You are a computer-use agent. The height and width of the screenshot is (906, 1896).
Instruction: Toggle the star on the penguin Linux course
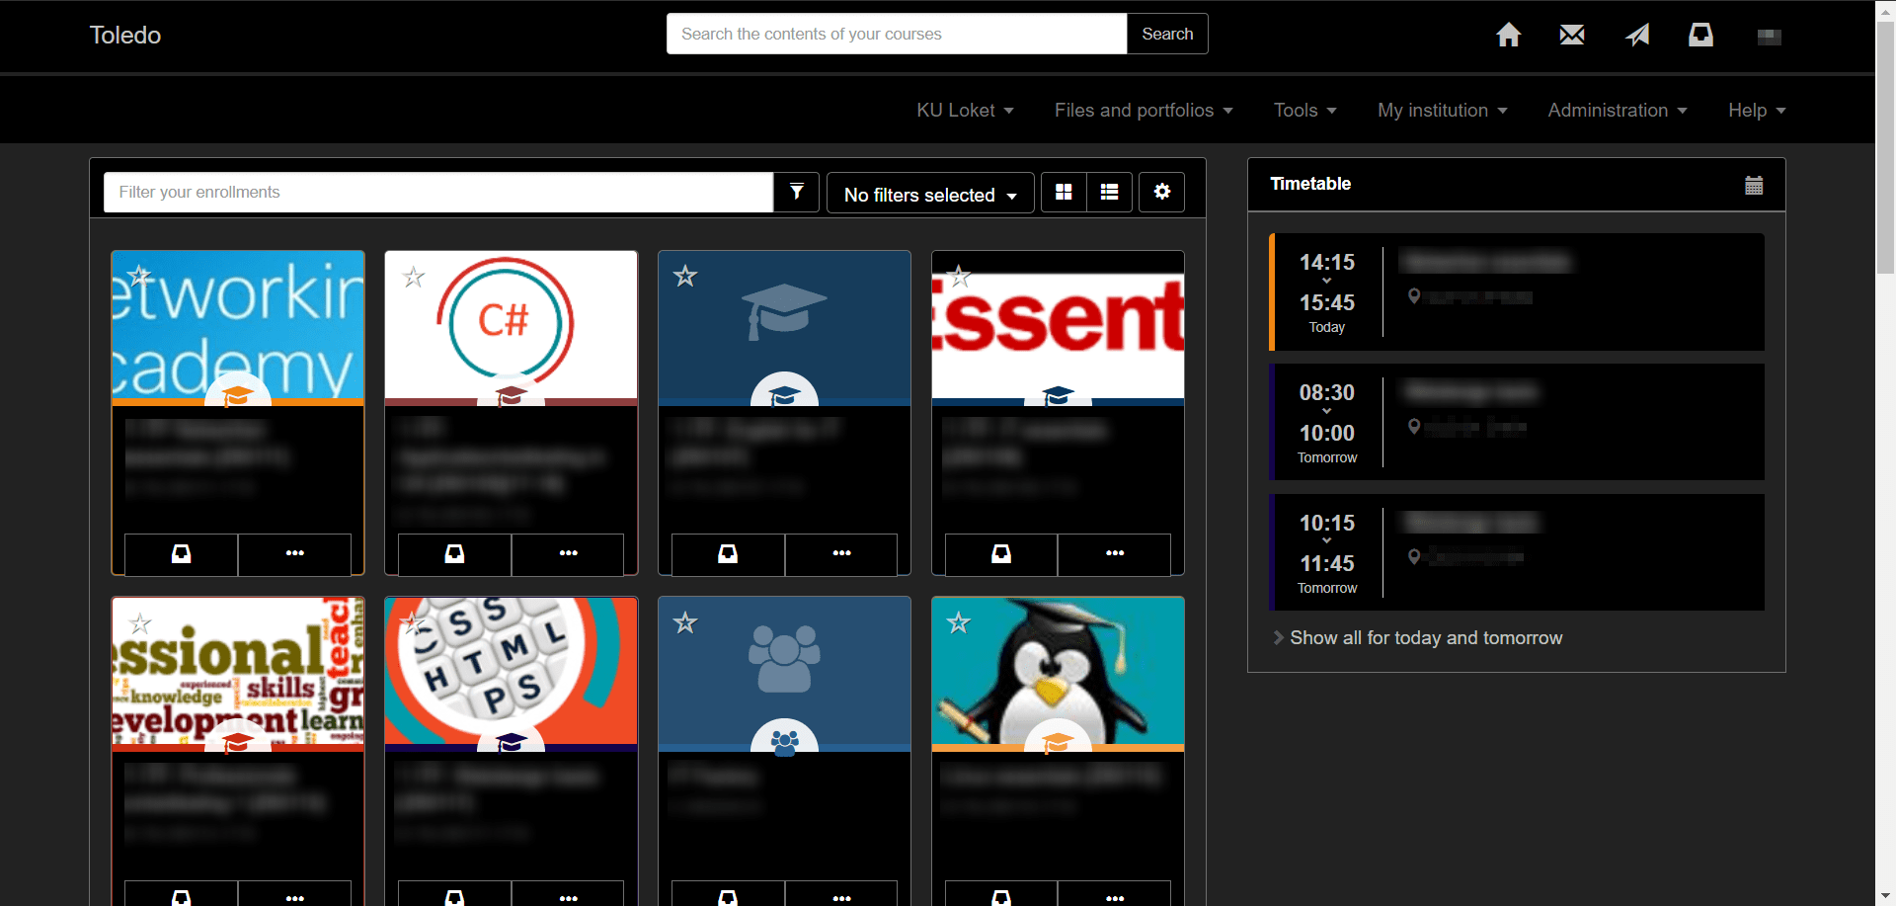(x=959, y=623)
